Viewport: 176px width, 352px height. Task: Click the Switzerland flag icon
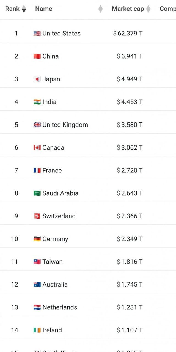(37, 216)
